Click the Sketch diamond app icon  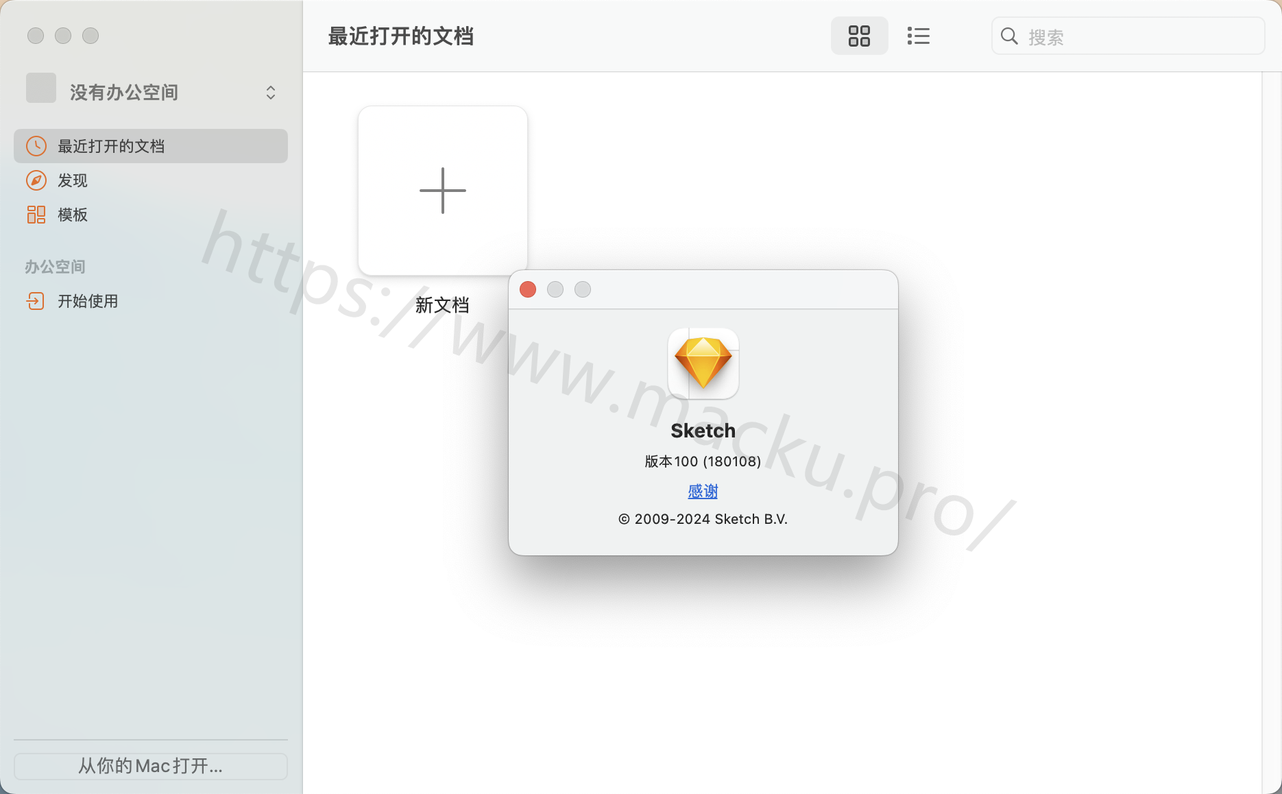703,363
